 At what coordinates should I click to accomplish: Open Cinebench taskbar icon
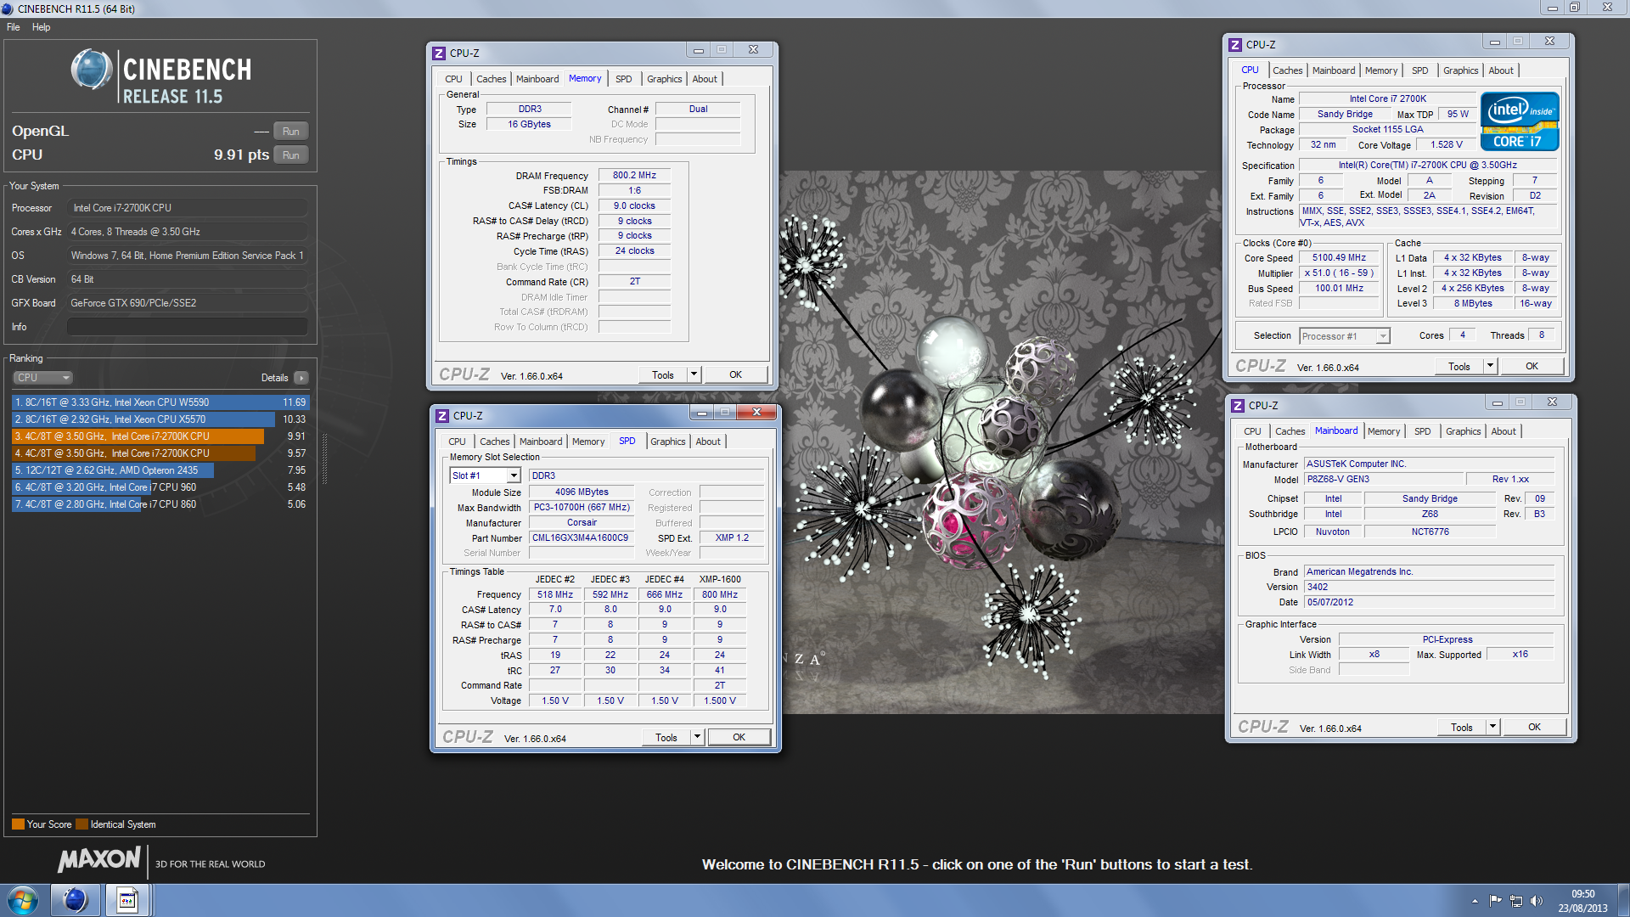point(76,900)
